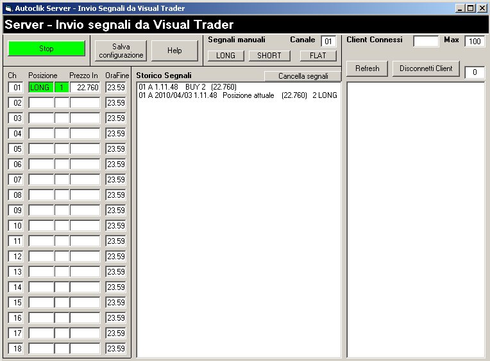This screenshot has width=490, height=361.
Task: Click channel 13 Posizione field
Action: 41,272
